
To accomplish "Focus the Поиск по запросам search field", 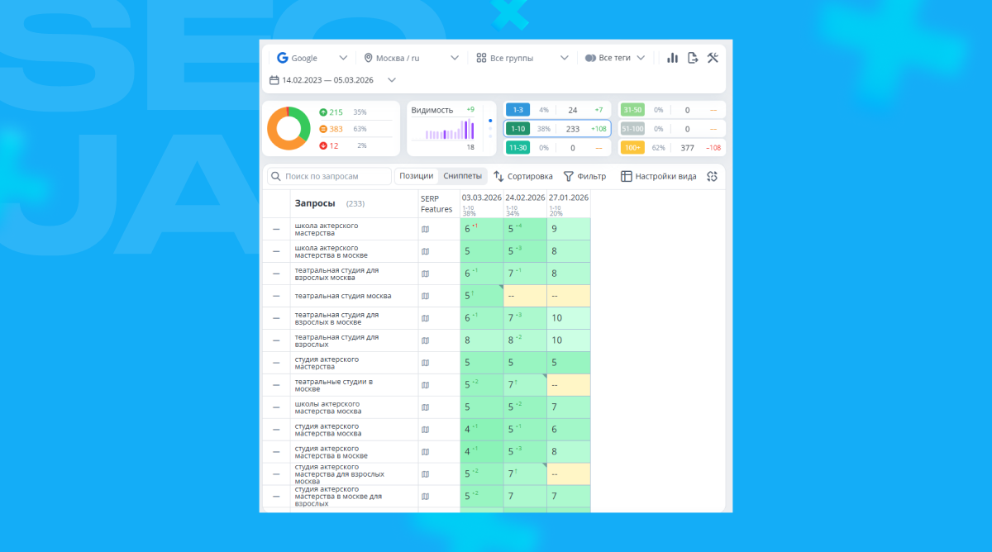I will coord(329,176).
